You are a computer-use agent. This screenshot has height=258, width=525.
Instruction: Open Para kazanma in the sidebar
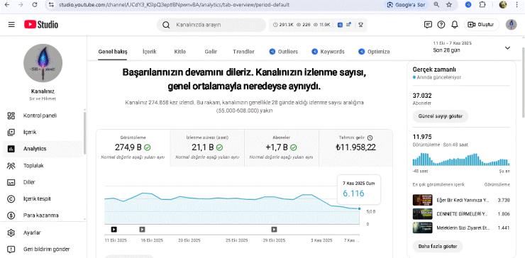pos(43,215)
